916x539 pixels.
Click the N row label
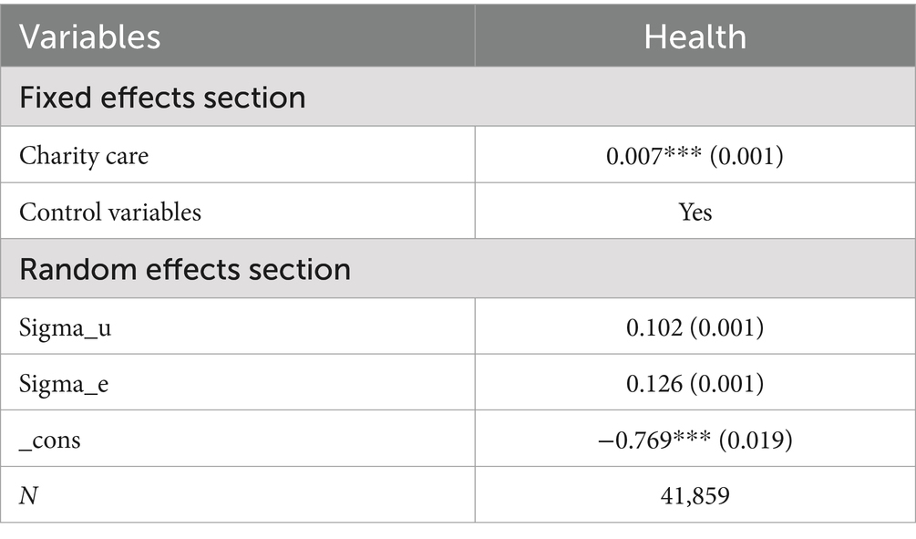[28, 496]
